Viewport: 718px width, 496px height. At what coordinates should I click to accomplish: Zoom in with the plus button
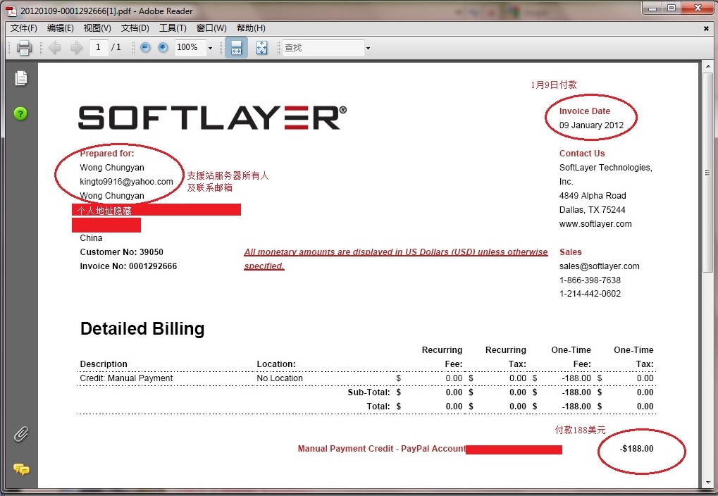pos(163,47)
